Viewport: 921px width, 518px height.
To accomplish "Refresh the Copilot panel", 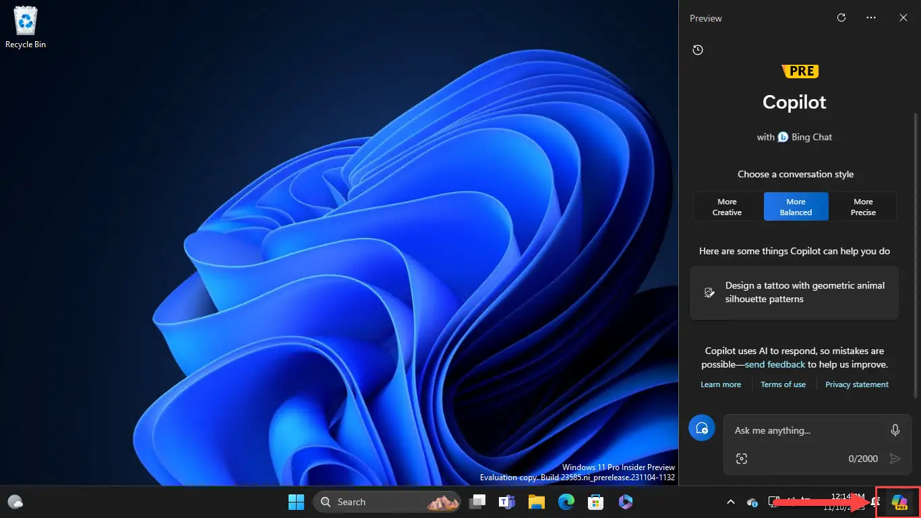I will (x=841, y=18).
